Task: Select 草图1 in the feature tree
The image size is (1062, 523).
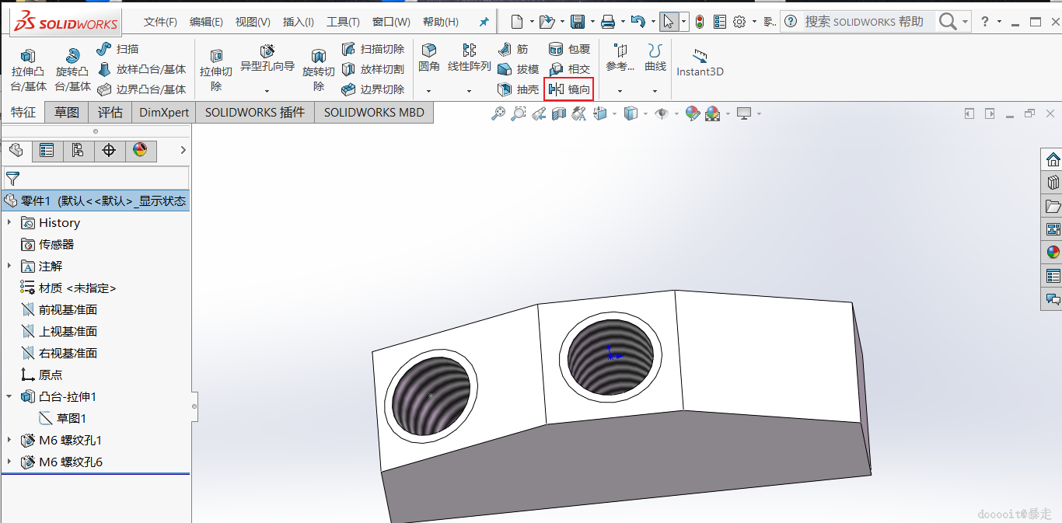Action: coord(72,418)
